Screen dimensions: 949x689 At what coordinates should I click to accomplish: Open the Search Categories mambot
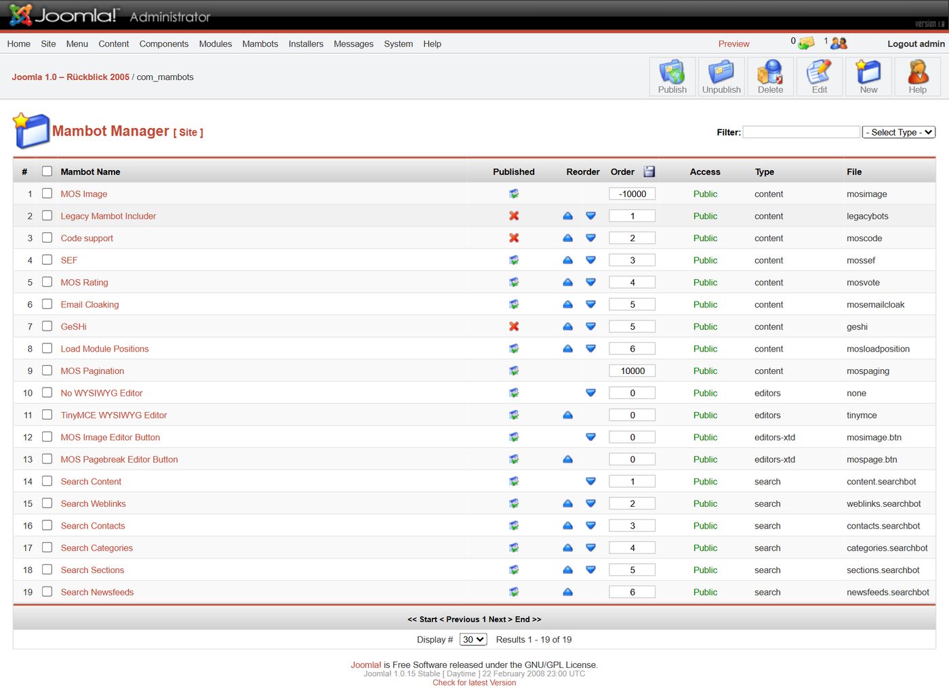pos(97,548)
